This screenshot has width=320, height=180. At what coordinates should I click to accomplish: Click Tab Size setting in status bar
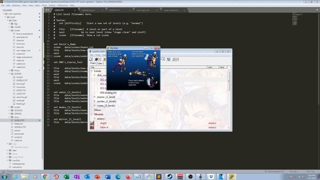pyautogui.click(x=293, y=171)
